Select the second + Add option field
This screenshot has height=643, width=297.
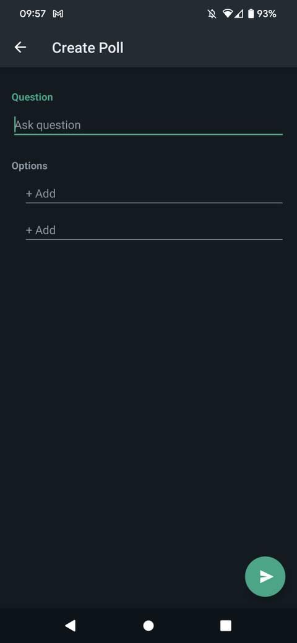(154, 230)
